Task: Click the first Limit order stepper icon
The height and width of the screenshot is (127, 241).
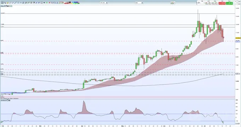Action: click(x=207, y=3)
